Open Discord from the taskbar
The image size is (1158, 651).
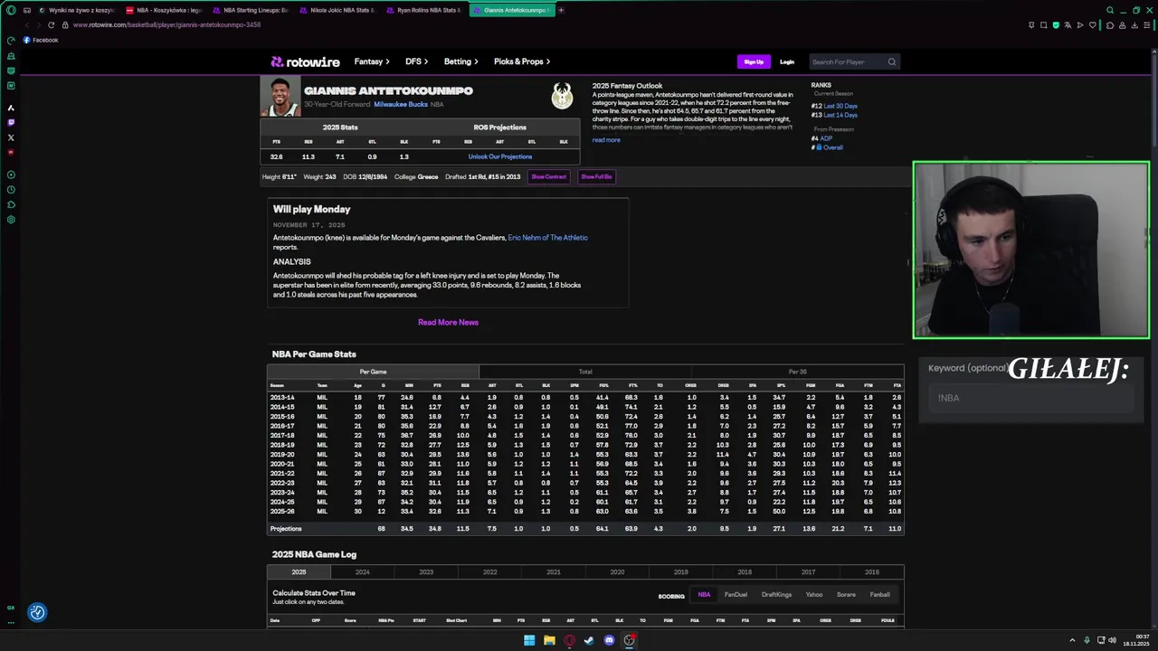click(x=609, y=640)
